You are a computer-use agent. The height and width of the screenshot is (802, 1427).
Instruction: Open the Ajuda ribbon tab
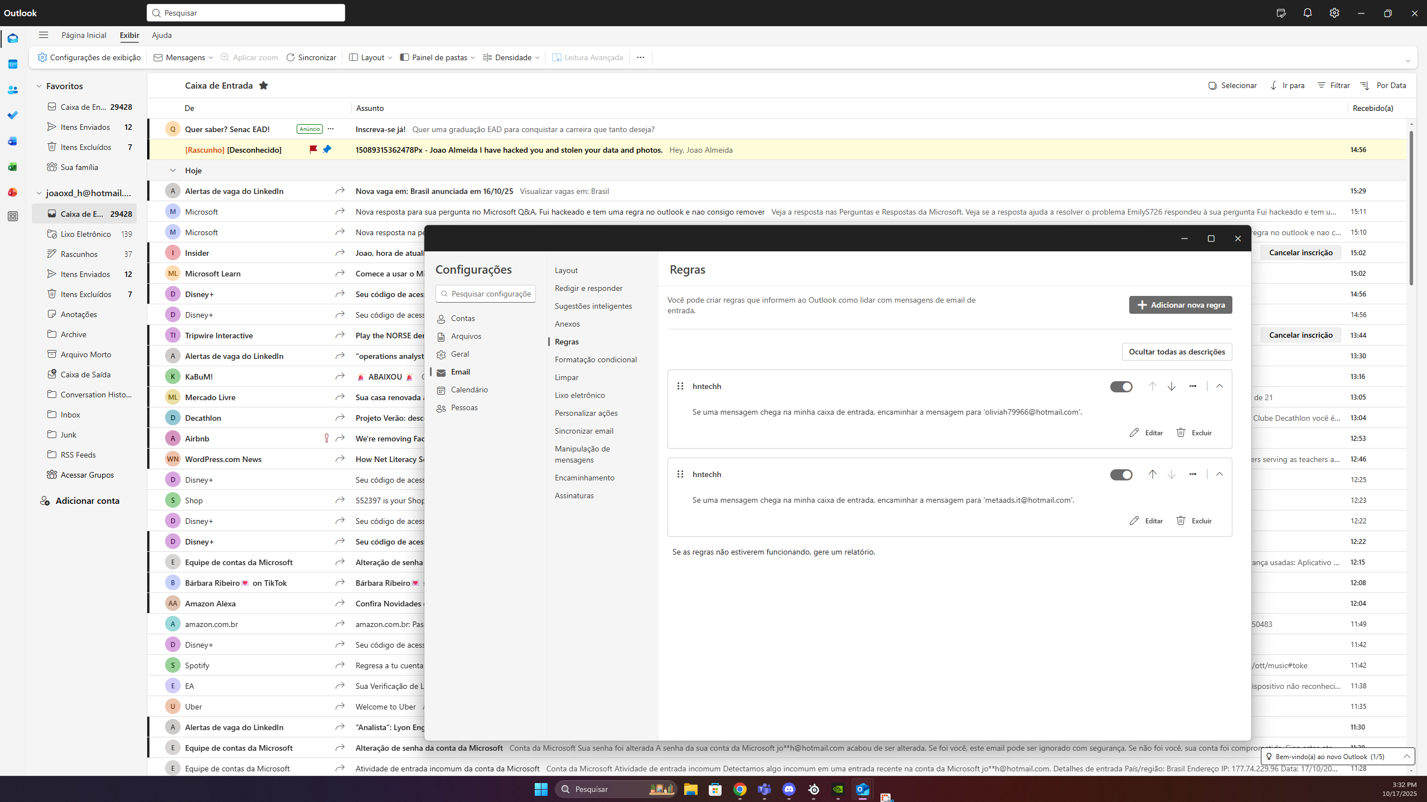[162, 35]
